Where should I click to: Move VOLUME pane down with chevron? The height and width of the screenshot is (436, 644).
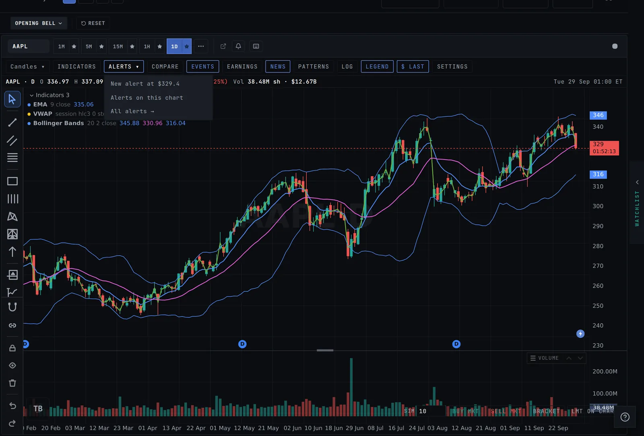[x=580, y=358]
